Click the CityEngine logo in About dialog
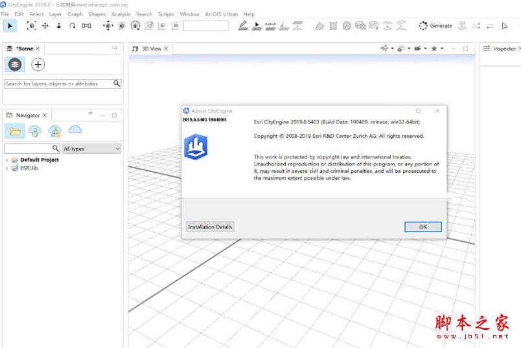This screenshot has width=521, height=348. [x=196, y=147]
